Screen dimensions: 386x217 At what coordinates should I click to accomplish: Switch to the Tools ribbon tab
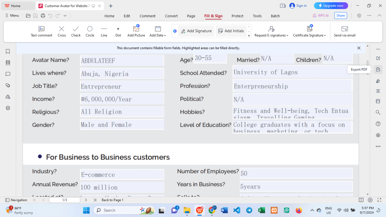(257, 16)
